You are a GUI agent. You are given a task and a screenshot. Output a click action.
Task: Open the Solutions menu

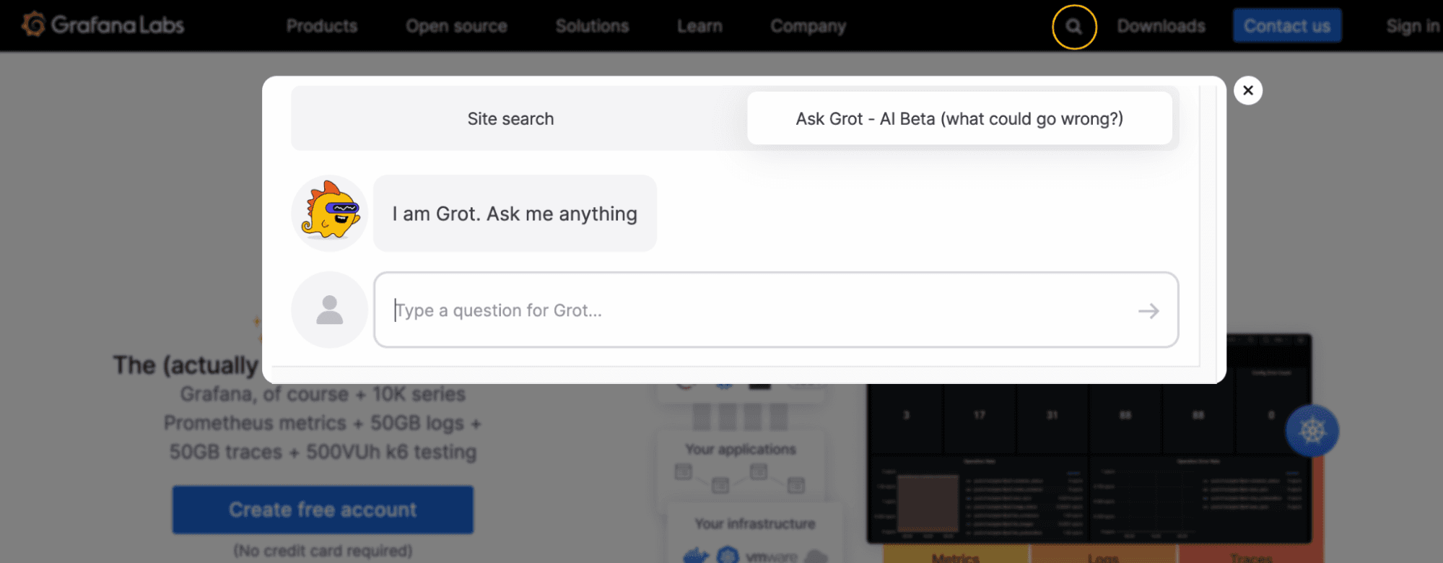(x=592, y=26)
